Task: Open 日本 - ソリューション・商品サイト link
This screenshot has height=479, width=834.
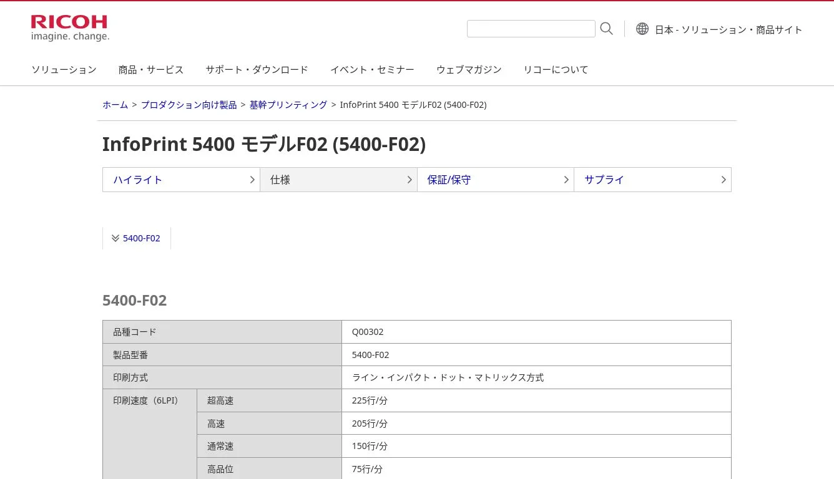Action: [729, 29]
